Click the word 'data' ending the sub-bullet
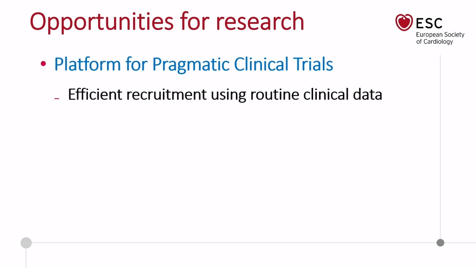The image size is (476, 268). click(x=367, y=94)
